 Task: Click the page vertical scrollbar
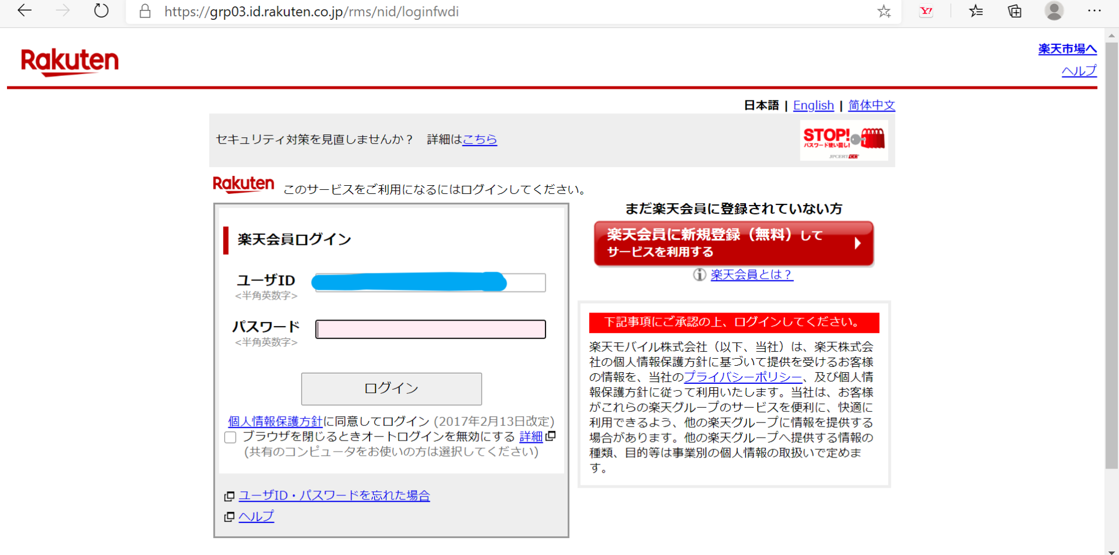(x=1111, y=257)
